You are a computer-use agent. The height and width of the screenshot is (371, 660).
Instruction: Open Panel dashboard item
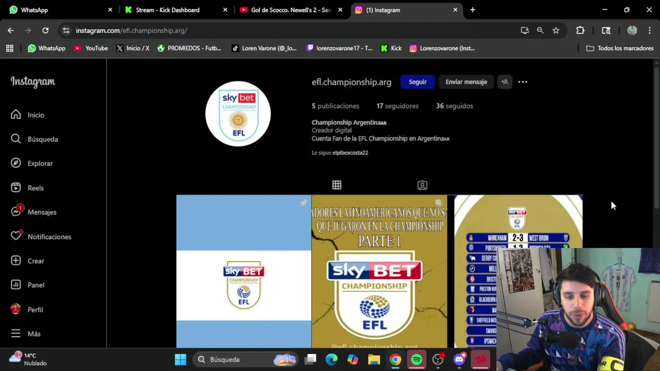(x=28, y=285)
